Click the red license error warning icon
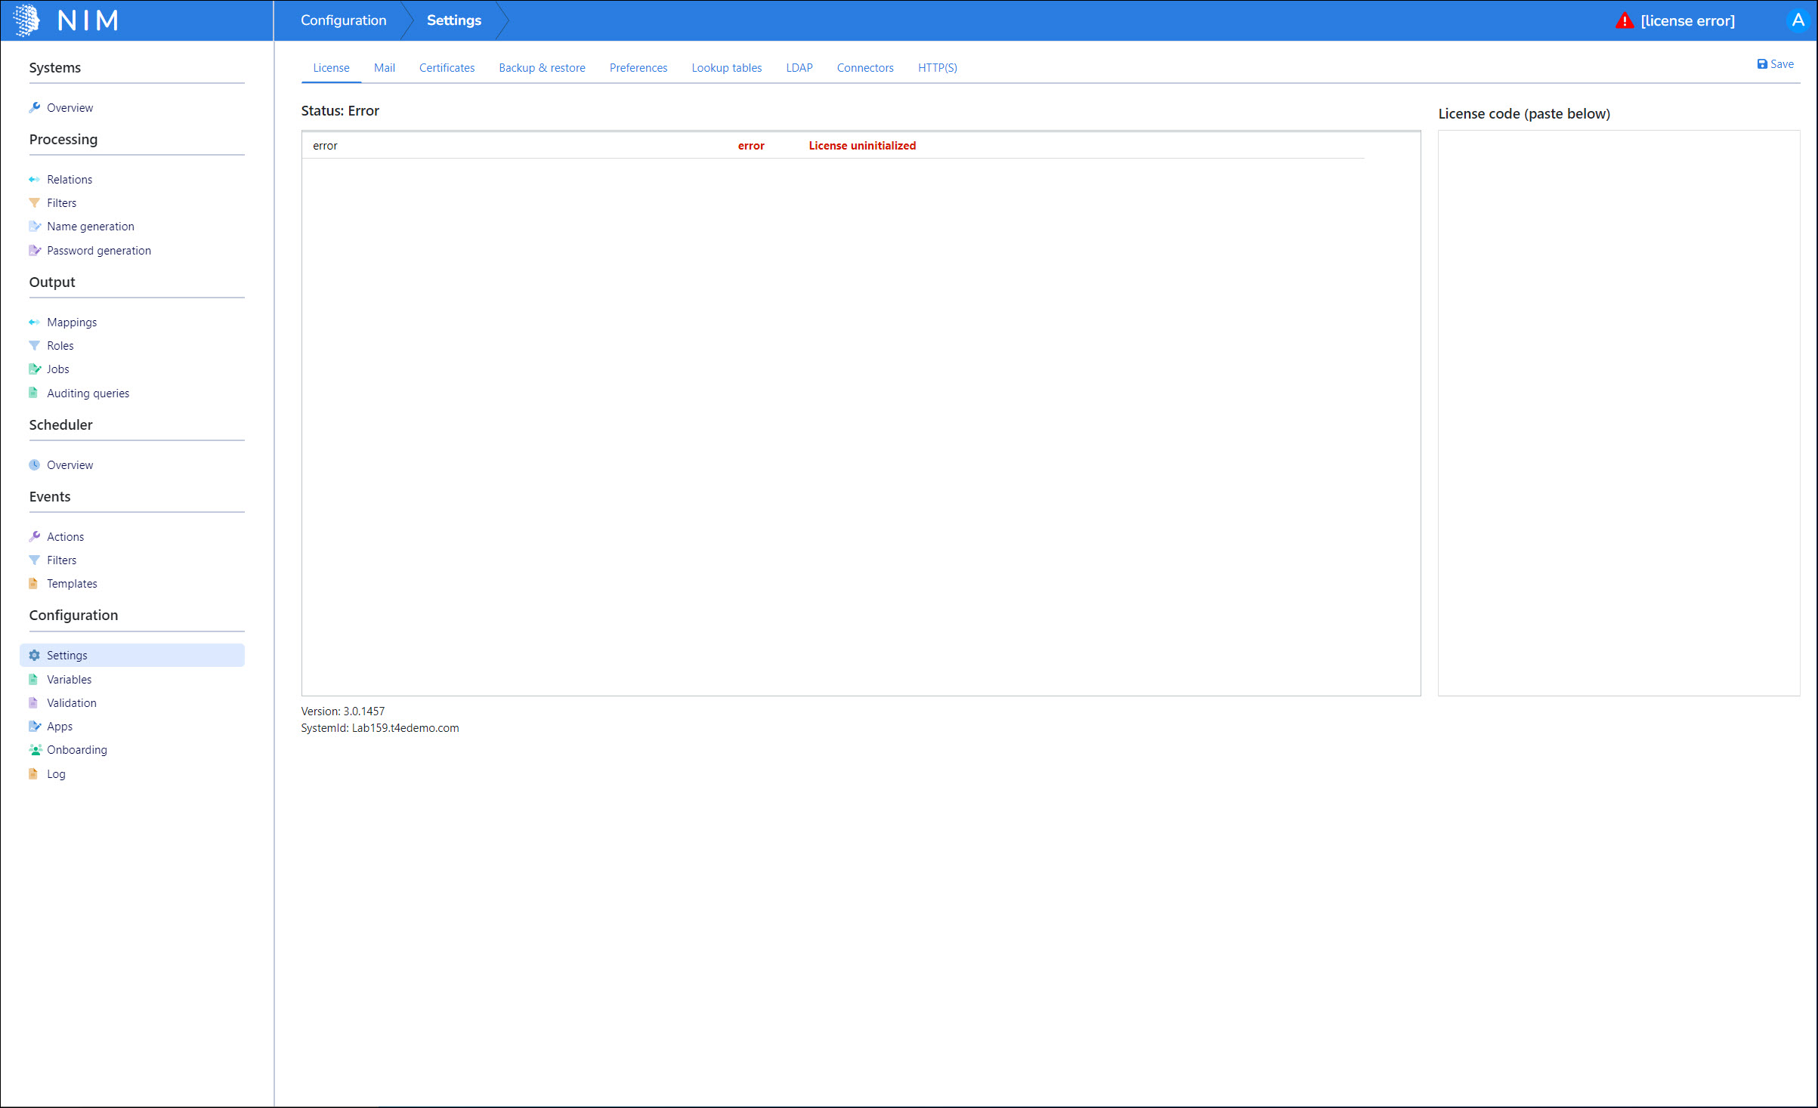1818x1108 pixels. click(x=1624, y=21)
